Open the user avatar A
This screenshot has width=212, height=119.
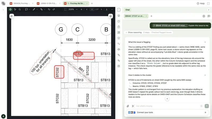(x=3, y=116)
